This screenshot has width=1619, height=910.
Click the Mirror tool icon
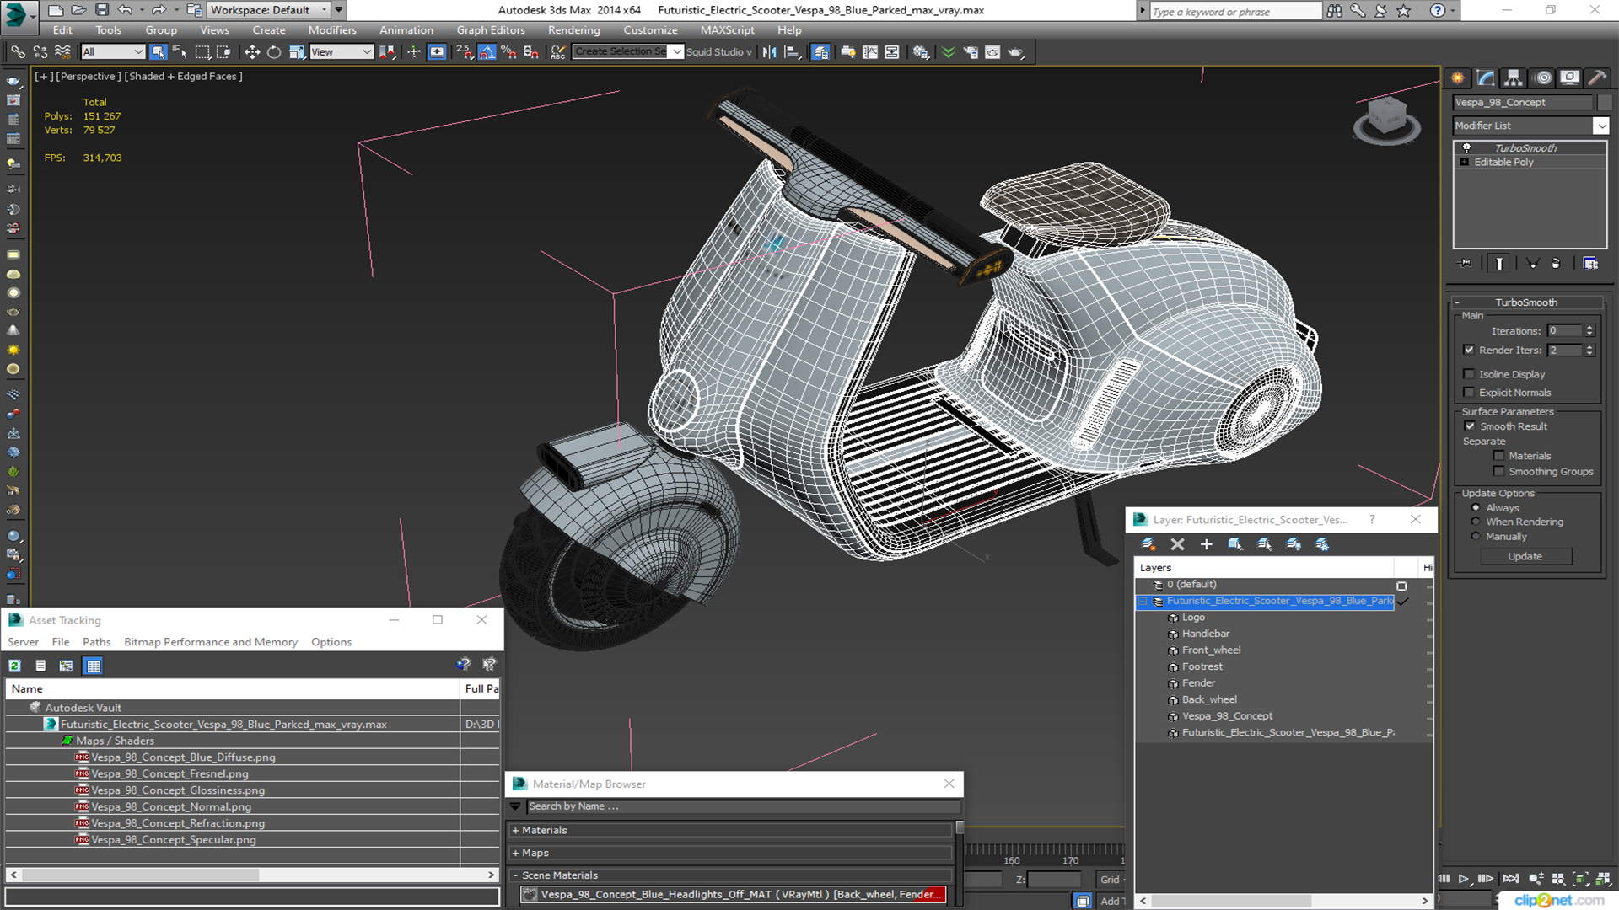coord(769,52)
